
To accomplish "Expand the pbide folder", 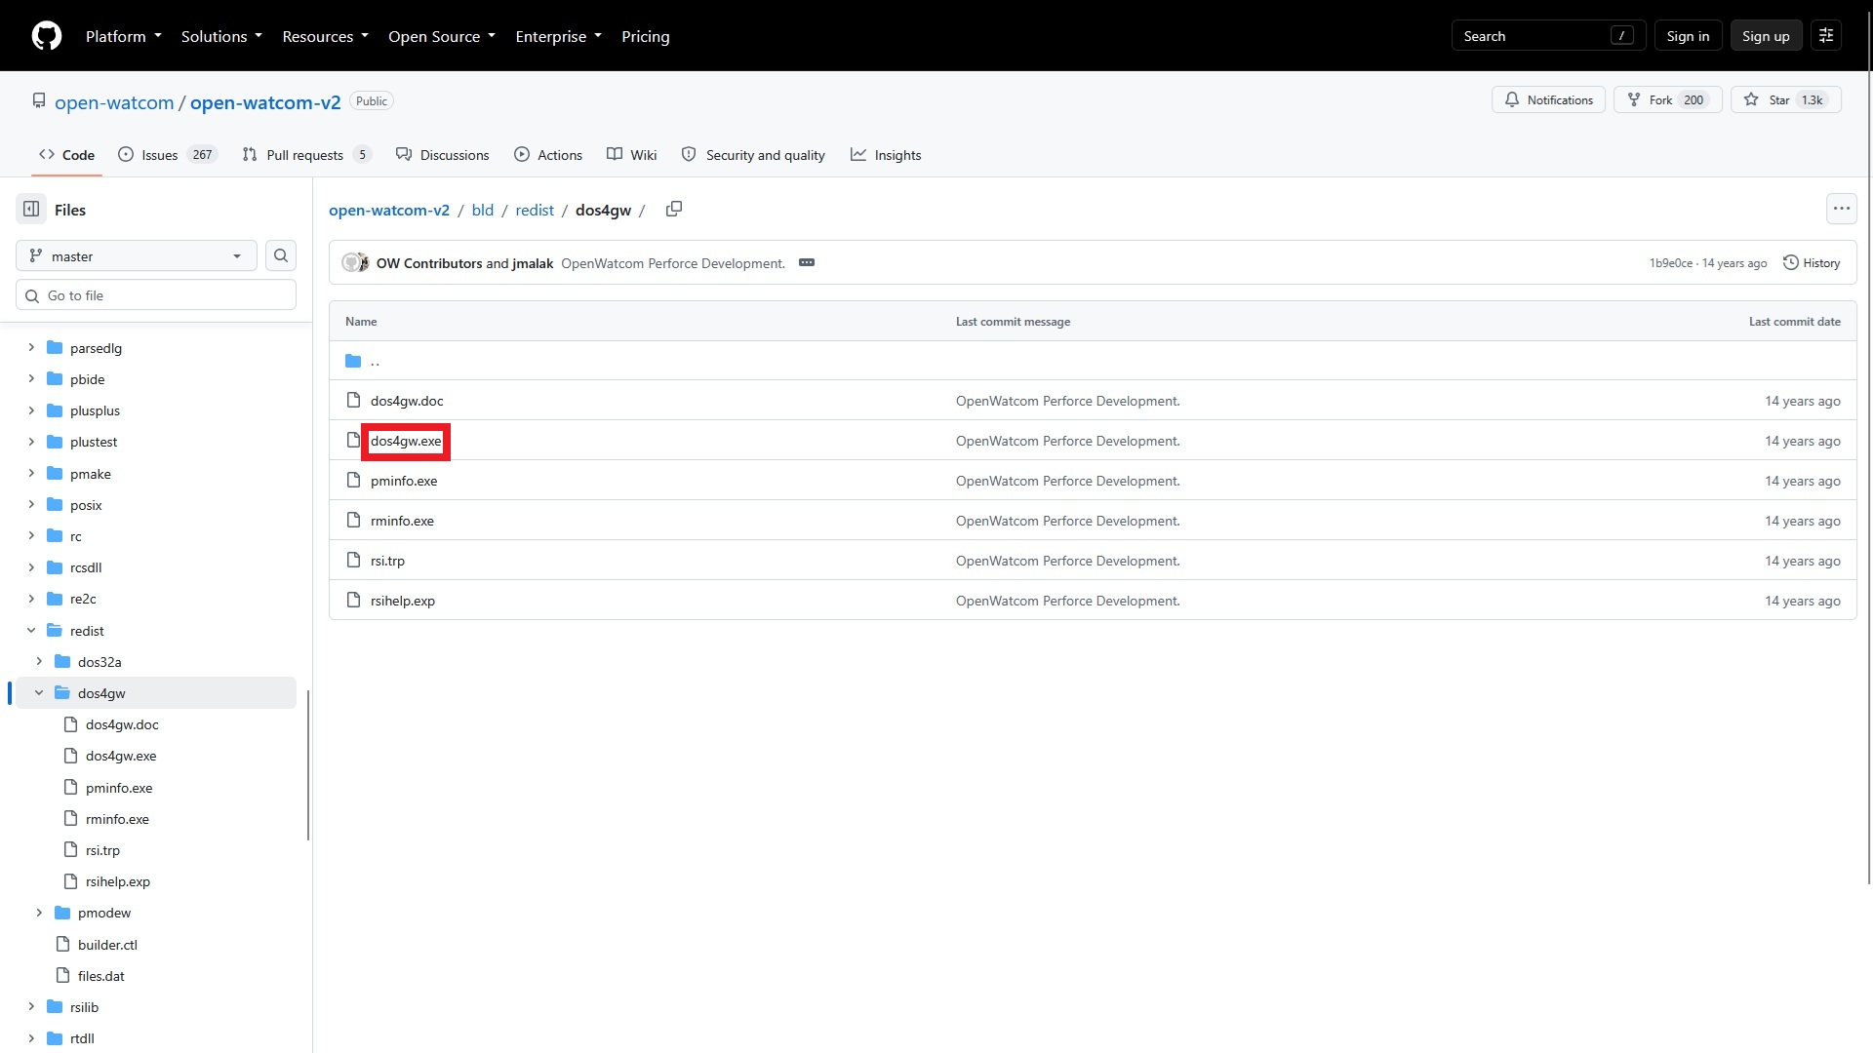I will (31, 379).
